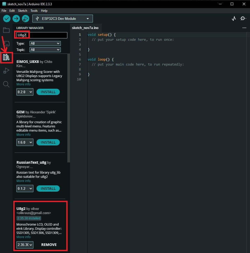Expand the ESP32C3 Dev Module board selector
This screenshot has height=253, width=250.
pos(63,19)
